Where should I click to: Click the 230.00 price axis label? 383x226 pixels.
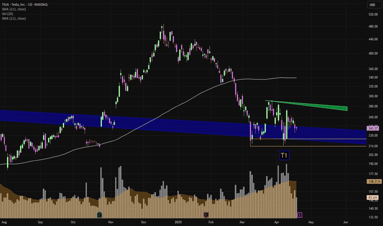pyautogui.click(x=373, y=135)
